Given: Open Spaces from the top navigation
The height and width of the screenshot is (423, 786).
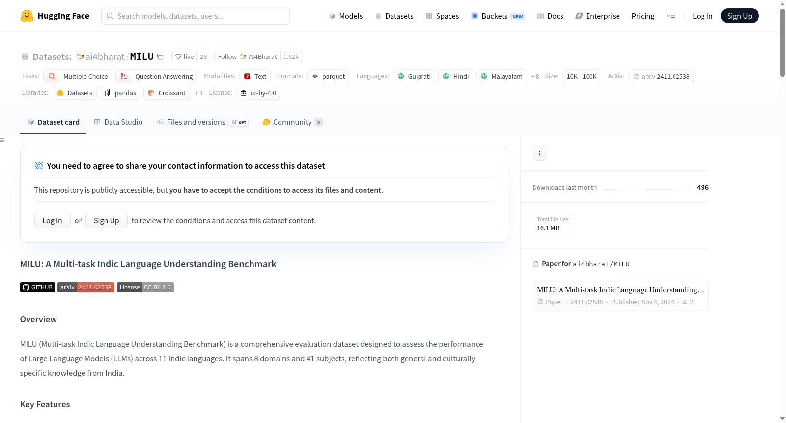Looking at the screenshot, I should click(x=443, y=16).
